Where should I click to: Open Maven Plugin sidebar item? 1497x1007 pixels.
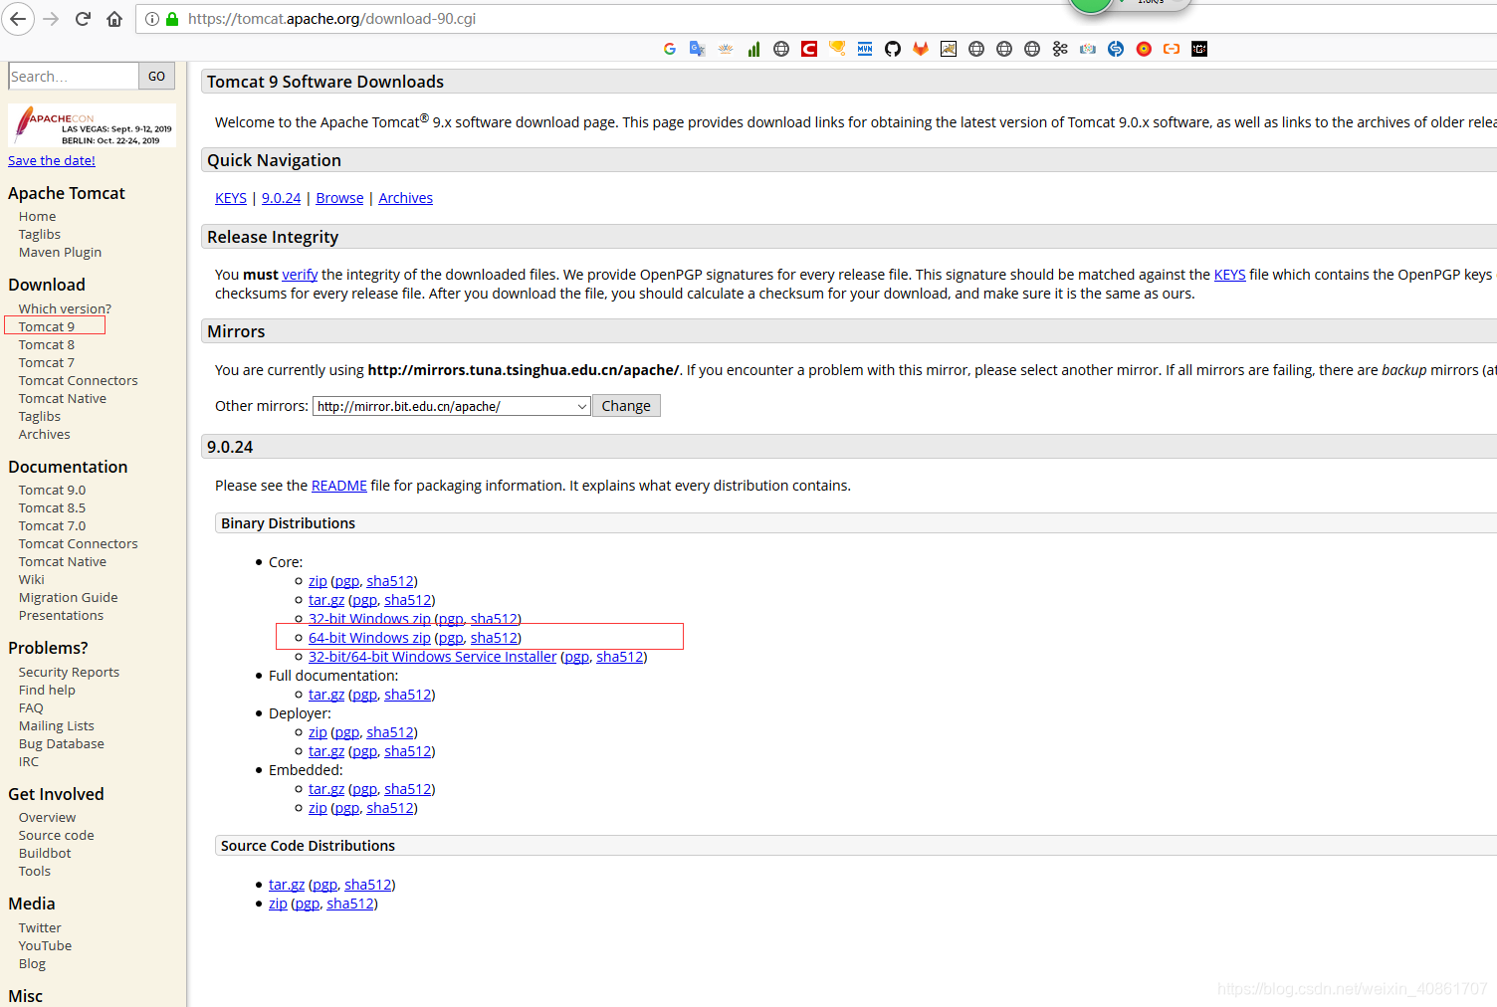point(60,252)
